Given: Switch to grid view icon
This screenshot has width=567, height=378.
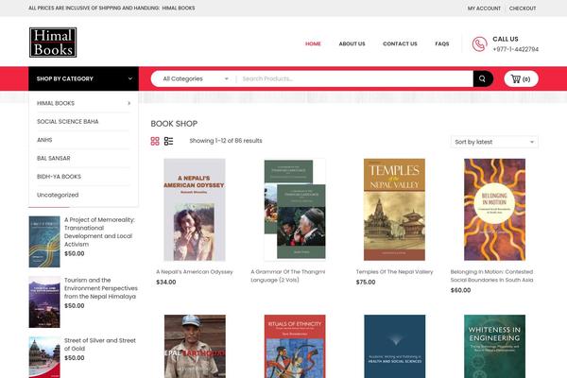Looking at the screenshot, I should (x=155, y=141).
